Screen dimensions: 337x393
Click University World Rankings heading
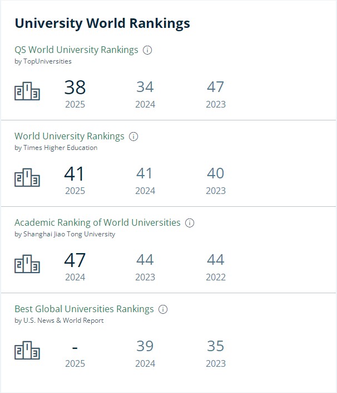coord(102,23)
